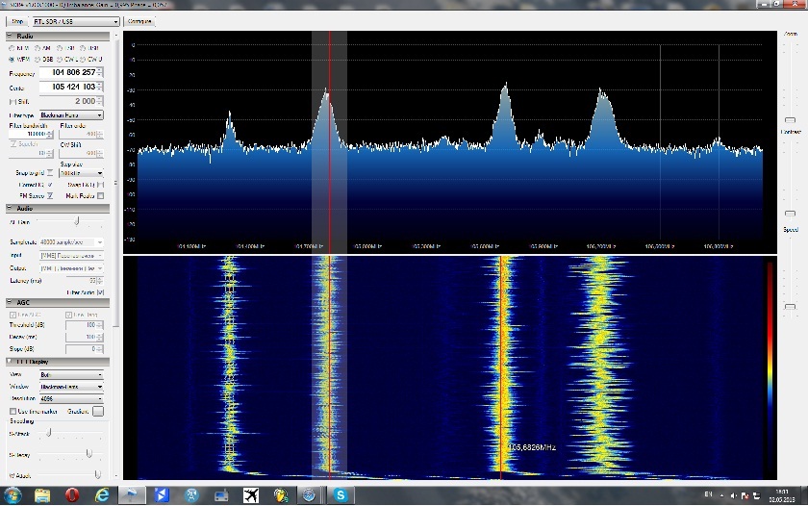Open the FFT Resolution 4096 dropdown
The image size is (808, 506).
(x=71, y=398)
